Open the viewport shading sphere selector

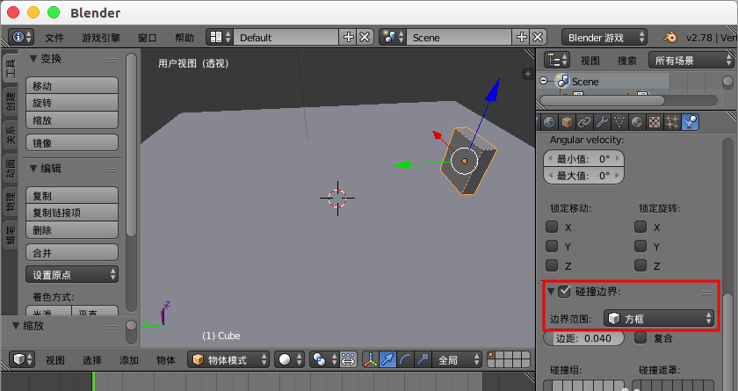pyautogui.click(x=289, y=359)
